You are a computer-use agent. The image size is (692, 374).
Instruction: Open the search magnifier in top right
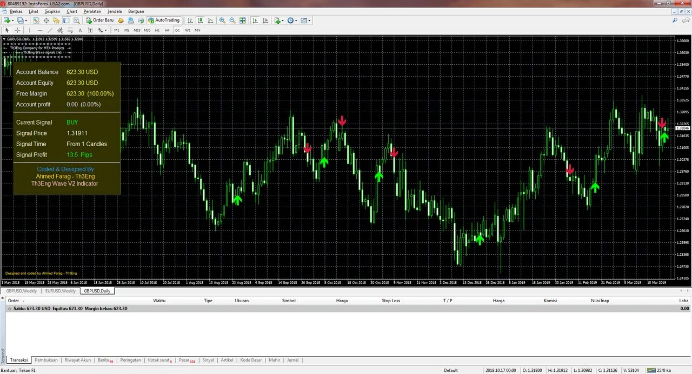(x=675, y=21)
